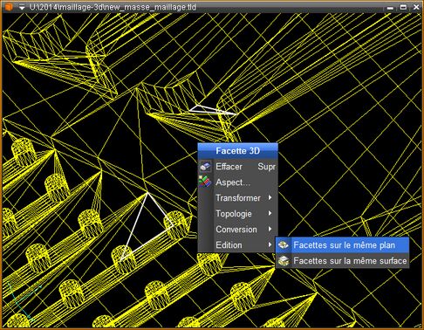The width and height of the screenshot is (424, 330).
Task: Click the Facette 3D menu header
Action: pos(237,151)
